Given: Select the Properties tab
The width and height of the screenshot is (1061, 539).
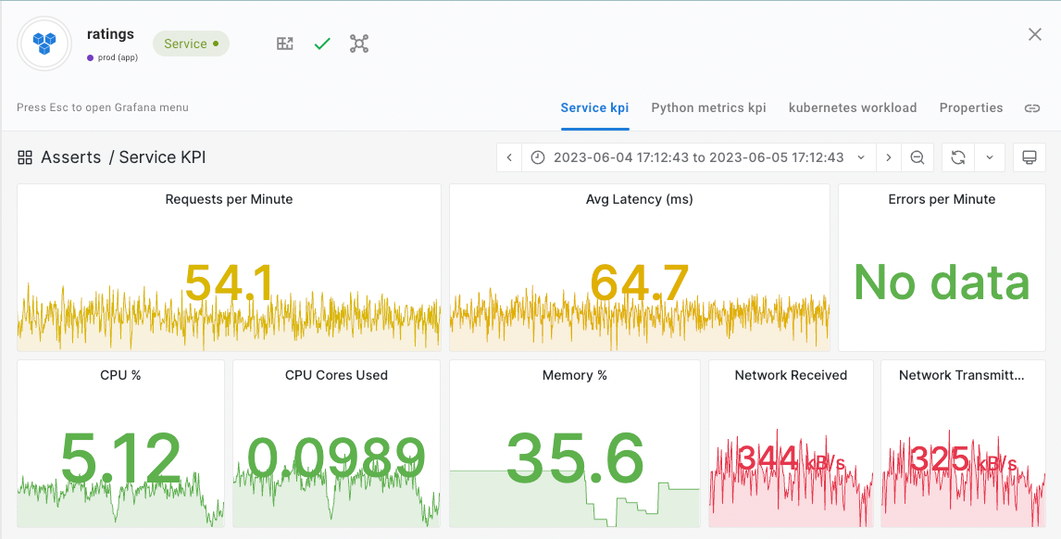Looking at the screenshot, I should (970, 107).
